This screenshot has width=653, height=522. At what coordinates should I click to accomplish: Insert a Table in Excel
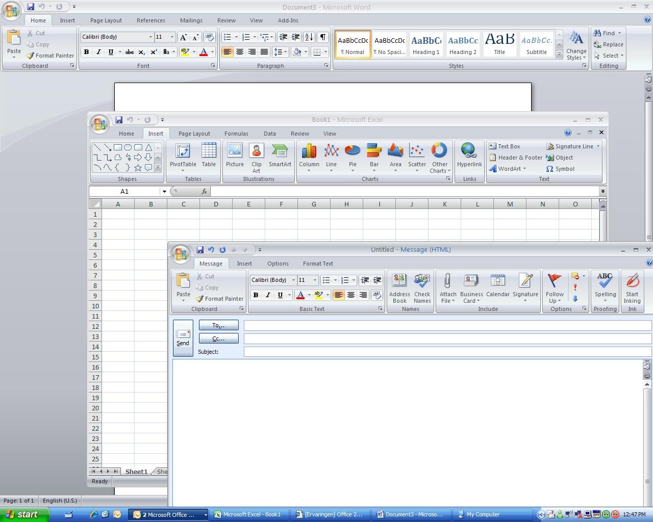pos(209,155)
